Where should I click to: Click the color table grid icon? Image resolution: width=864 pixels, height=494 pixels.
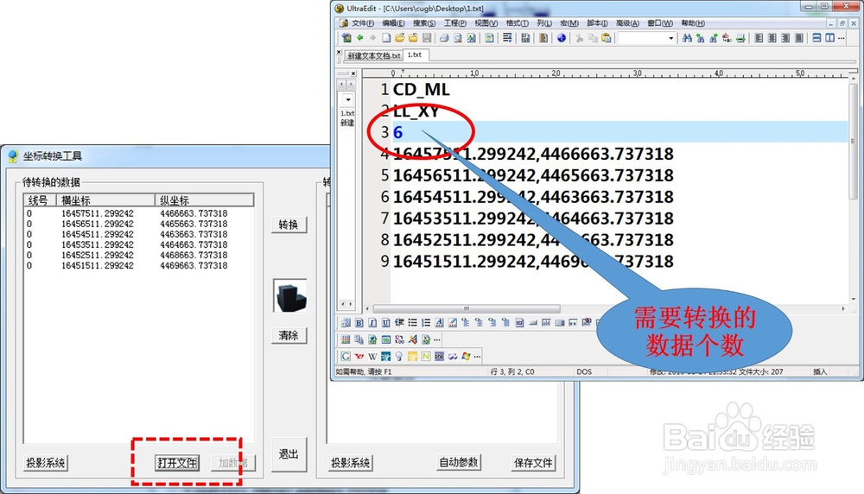pyautogui.click(x=346, y=339)
